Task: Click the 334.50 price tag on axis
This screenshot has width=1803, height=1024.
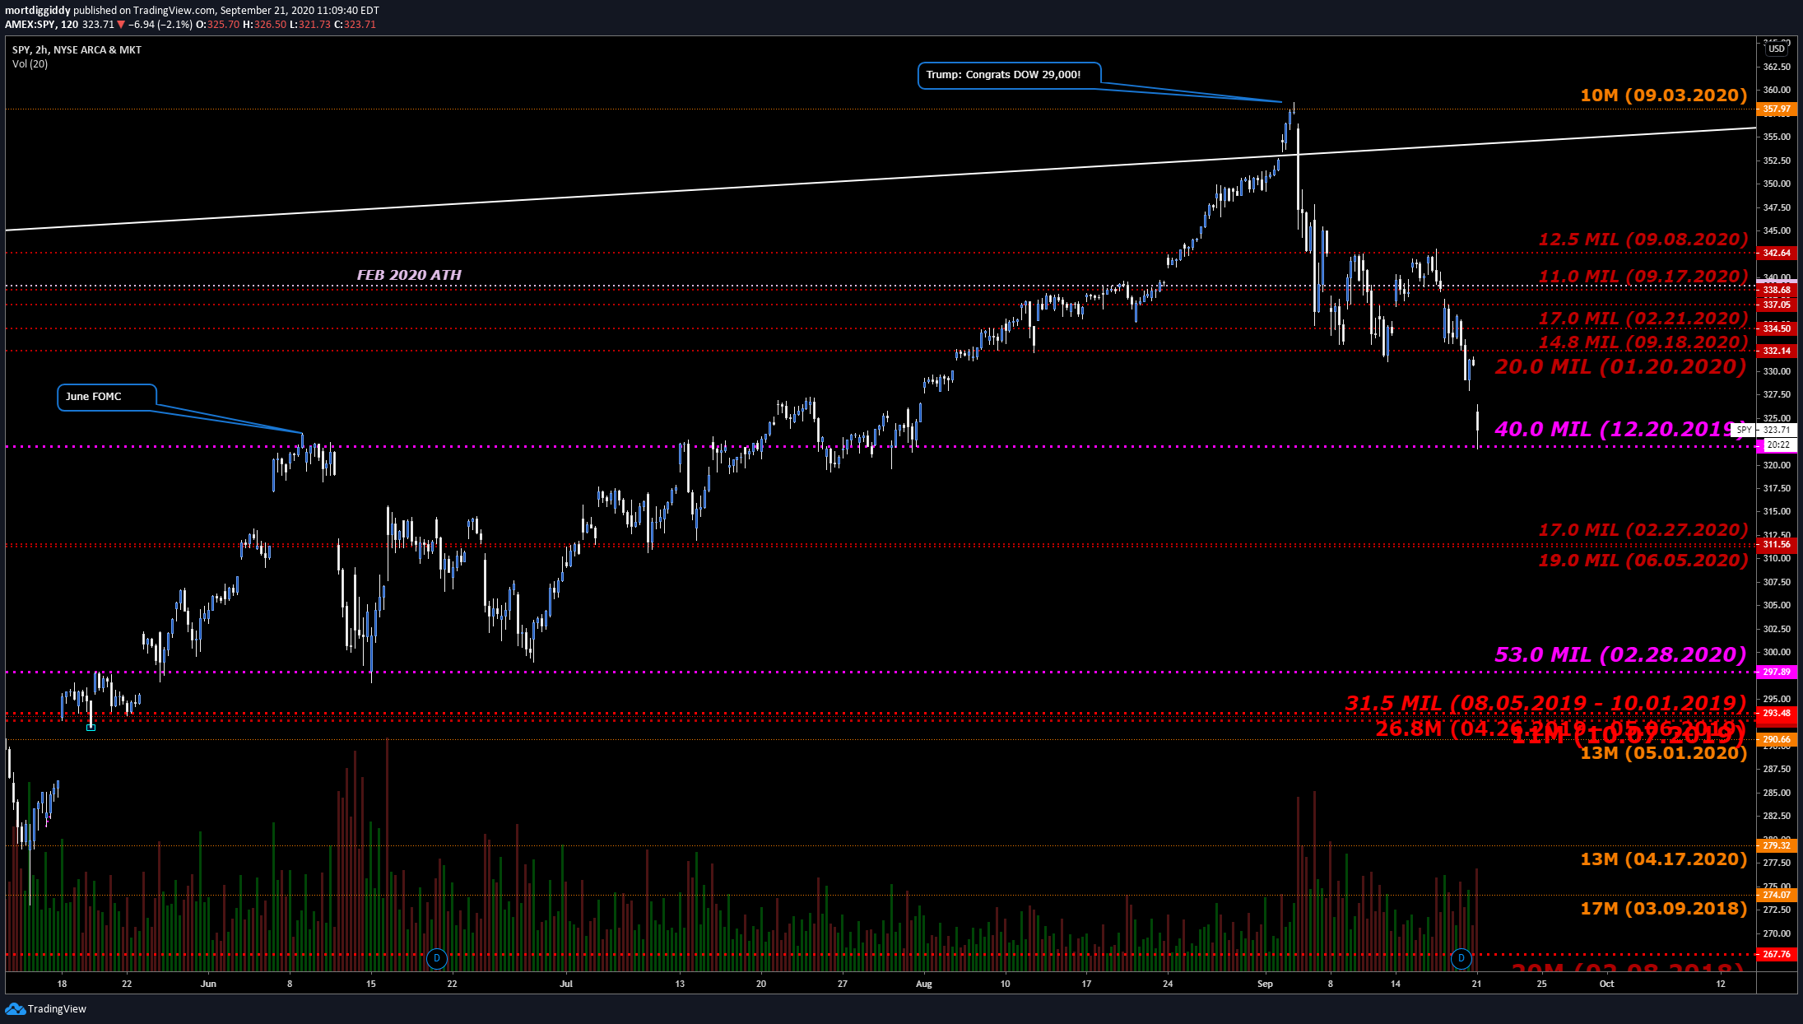Action: 1777,328
